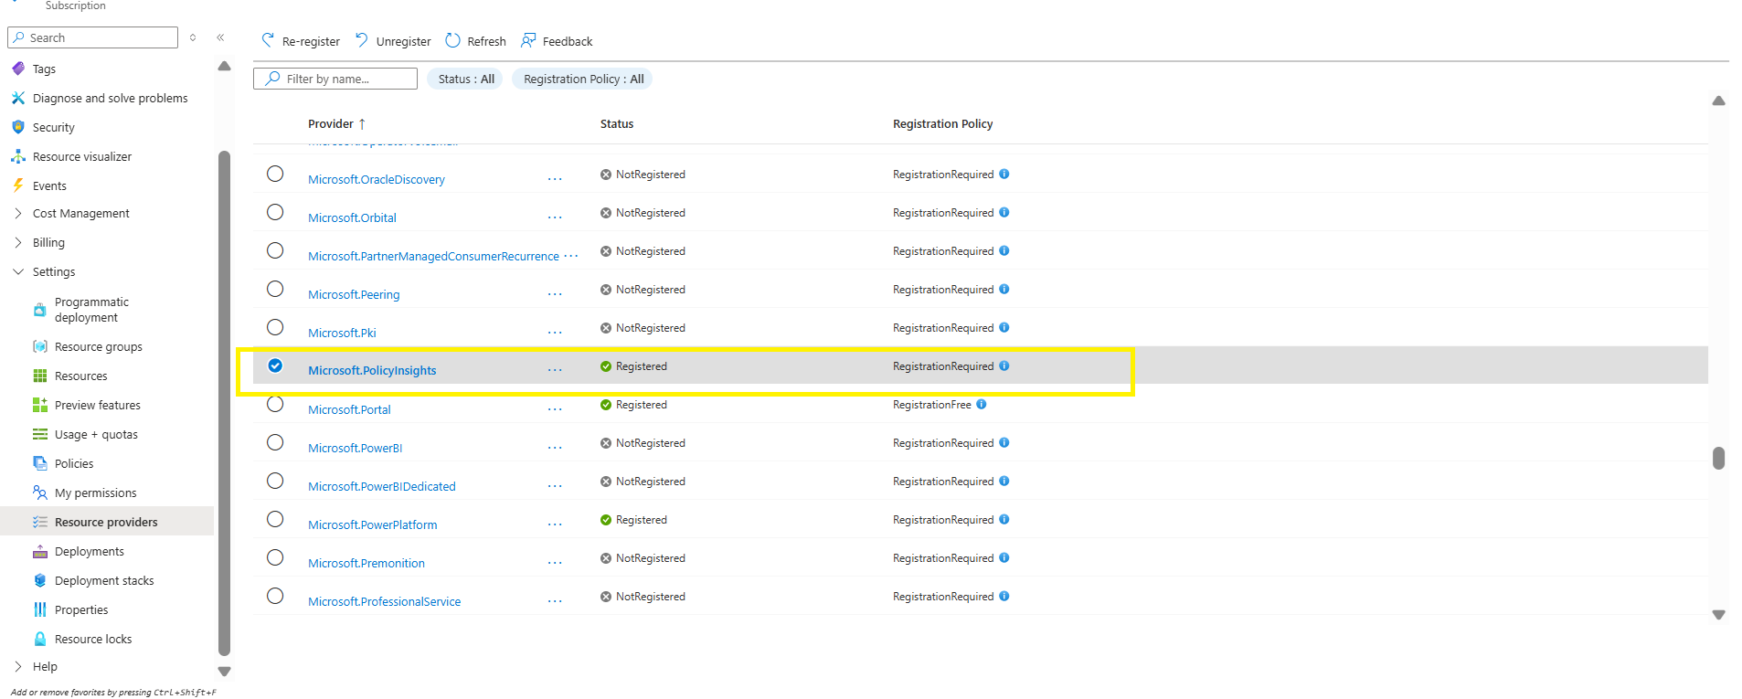Click the Tags icon in the sidebar
This screenshot has height=699, width=1742.
[x=18, y=69]
